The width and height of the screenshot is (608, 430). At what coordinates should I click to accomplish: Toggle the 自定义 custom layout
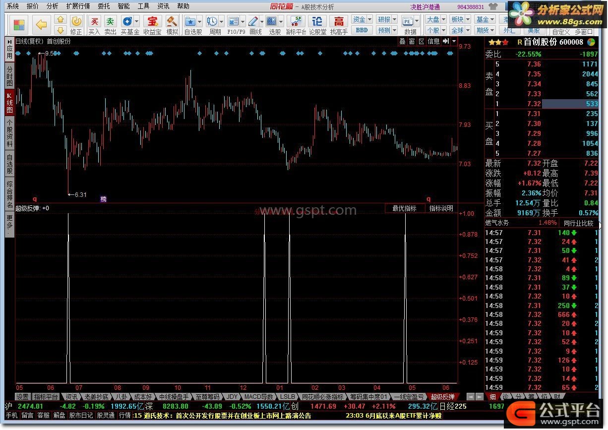pos(560,31)
